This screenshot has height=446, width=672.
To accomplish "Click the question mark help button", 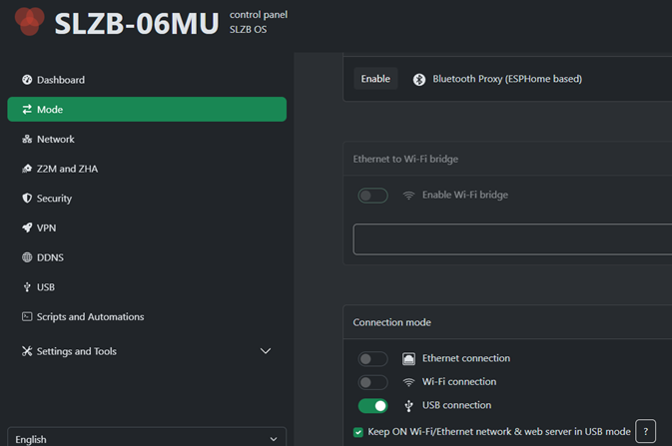I will [x=645, y=431].
